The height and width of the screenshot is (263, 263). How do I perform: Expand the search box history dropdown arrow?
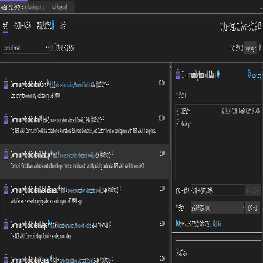coord(49,47)
